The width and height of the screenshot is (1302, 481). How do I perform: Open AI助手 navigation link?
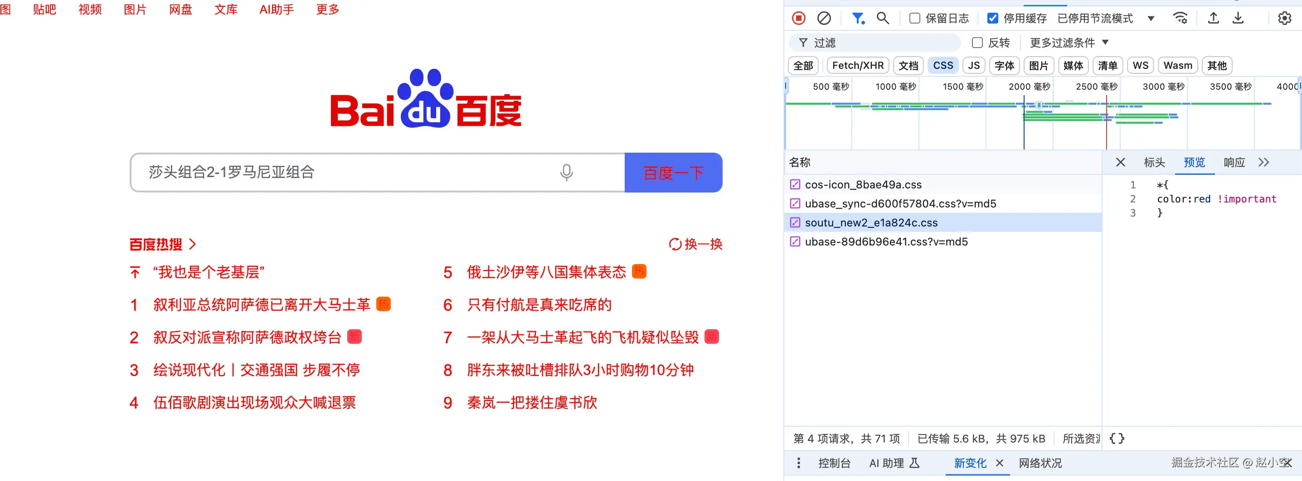click(x=277, y=10)
